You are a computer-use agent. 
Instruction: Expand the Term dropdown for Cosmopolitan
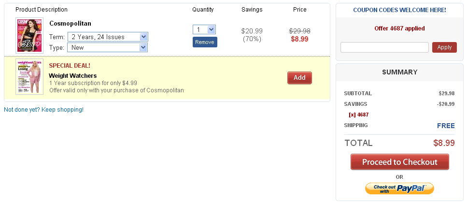[108, 37]
